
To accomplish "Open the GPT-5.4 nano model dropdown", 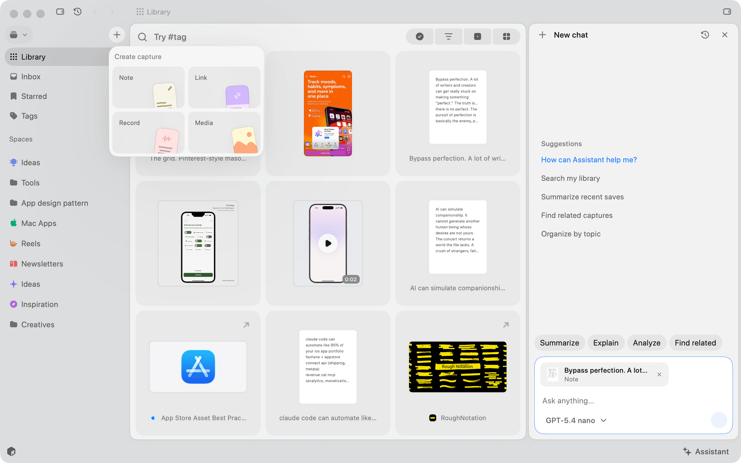I will 576,420.
